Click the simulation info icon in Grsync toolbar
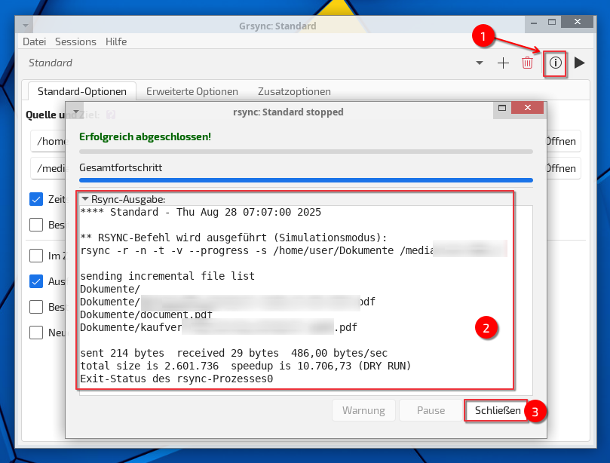 pyautogui.click(x=555, y=63)
